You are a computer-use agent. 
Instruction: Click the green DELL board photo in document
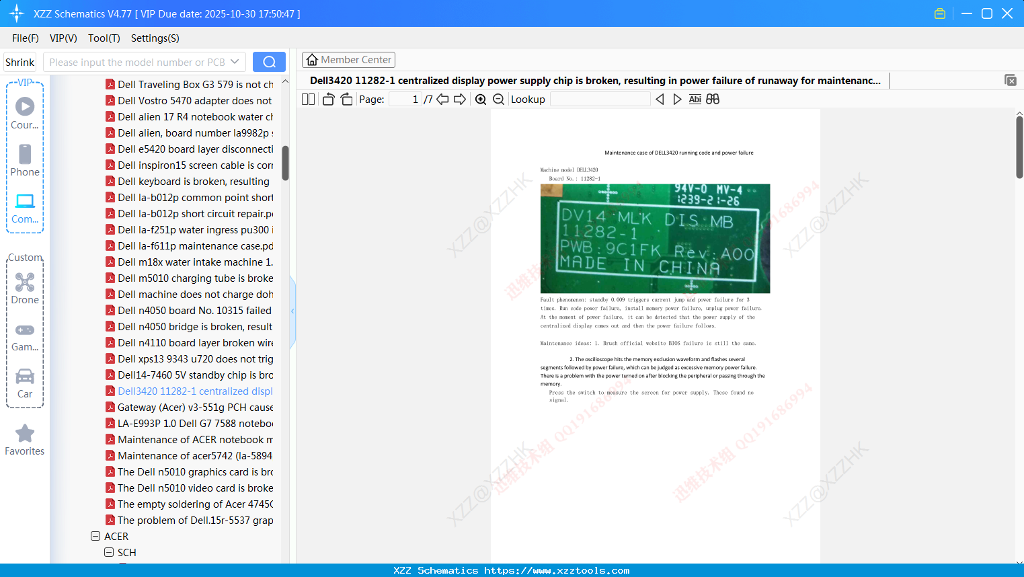pos(655,239)
